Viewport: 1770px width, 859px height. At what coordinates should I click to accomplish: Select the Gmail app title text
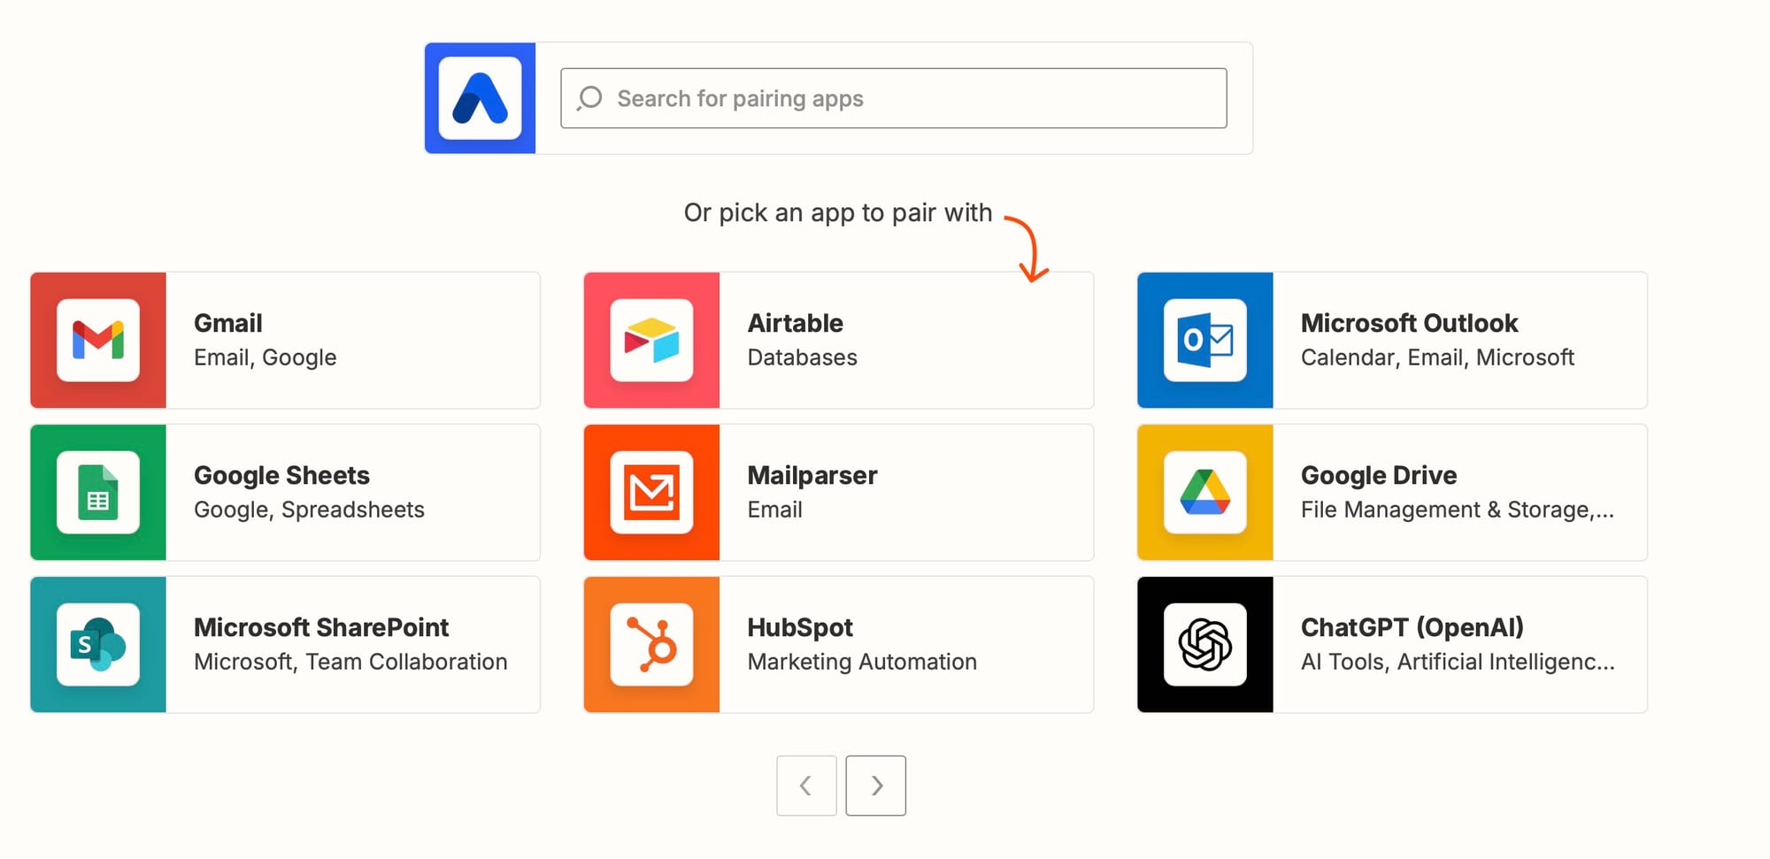coord(228,323)
